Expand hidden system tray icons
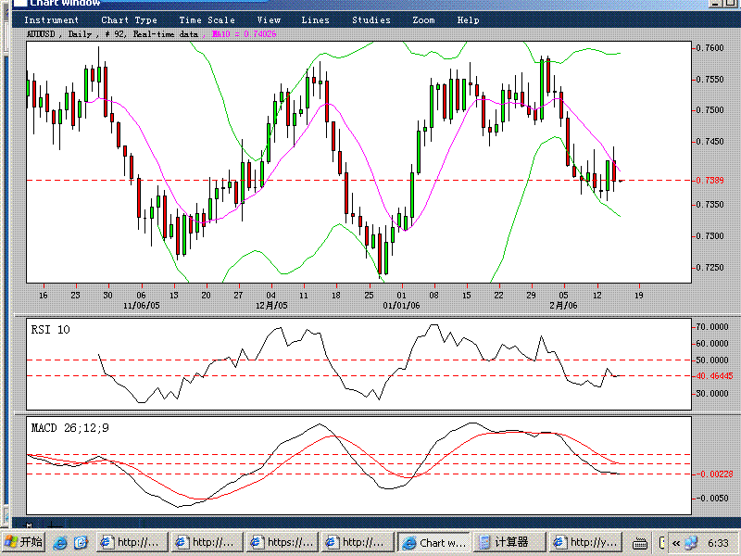The image size is (741, 556). pos(675,542)
